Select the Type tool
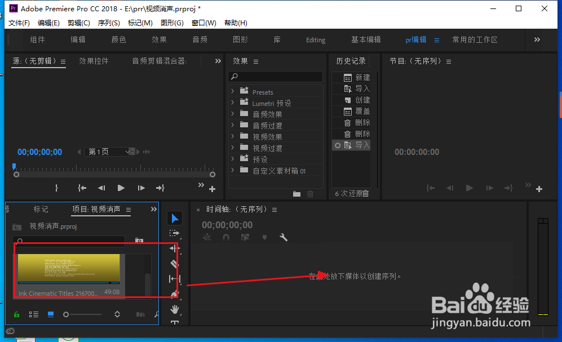Viewport: 562px width, 342px height. coord(175,322)
